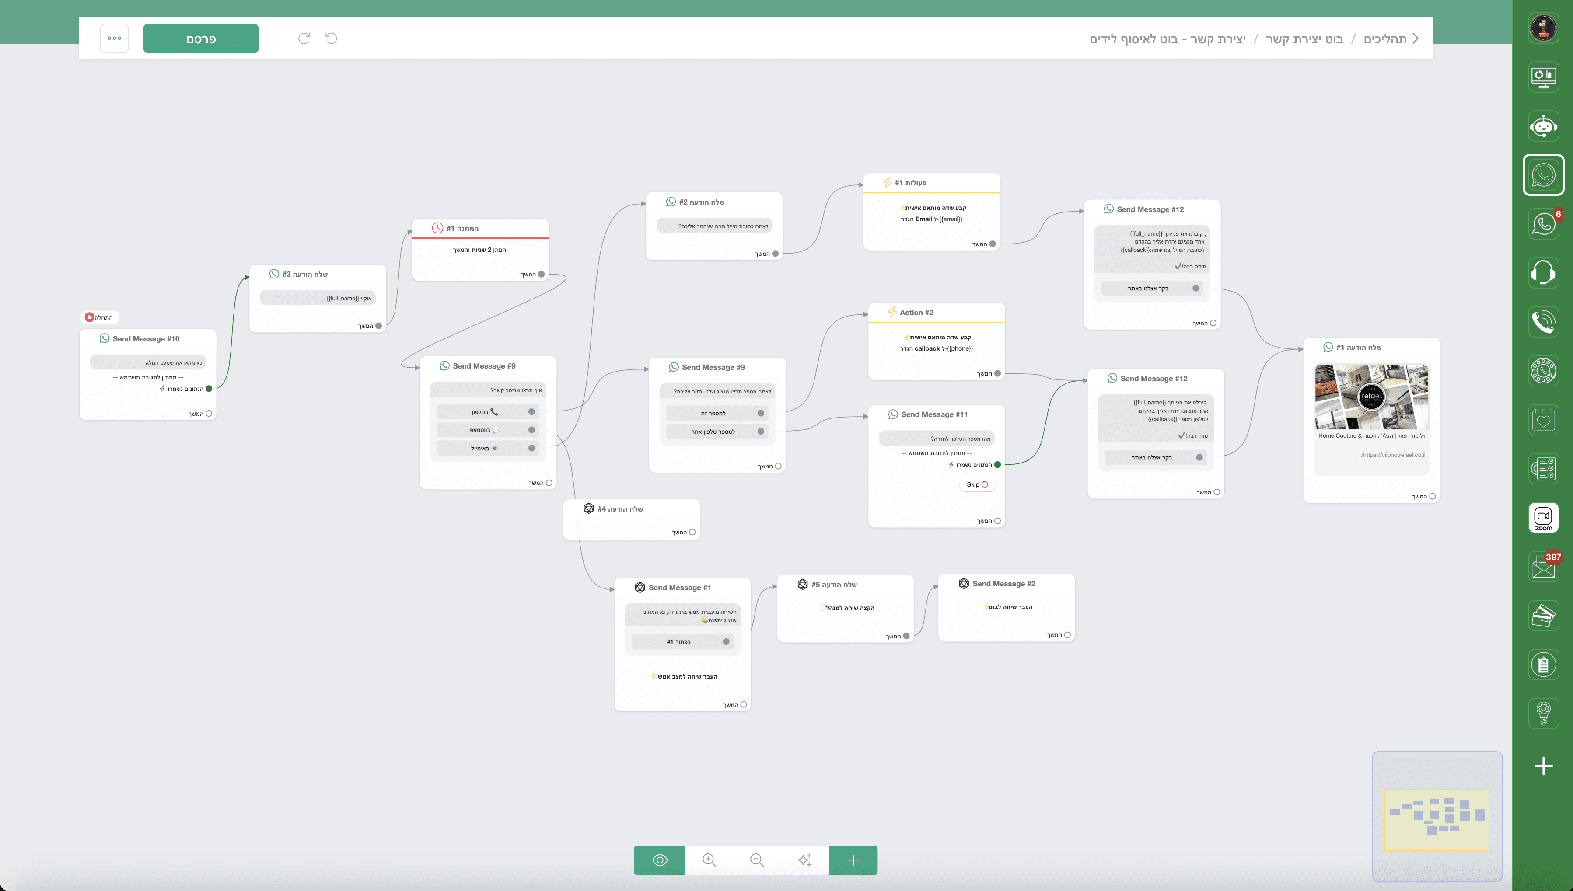Click the zoom out magnifier icon
The width and height of the screenshot is (1573, 891).
(x=757, y=860)
